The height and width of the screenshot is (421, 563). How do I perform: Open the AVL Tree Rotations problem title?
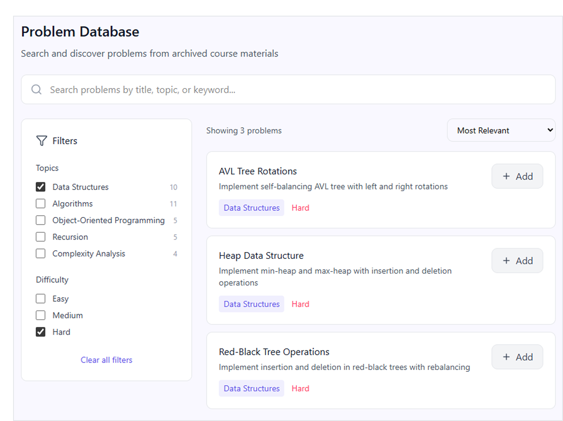258,171
